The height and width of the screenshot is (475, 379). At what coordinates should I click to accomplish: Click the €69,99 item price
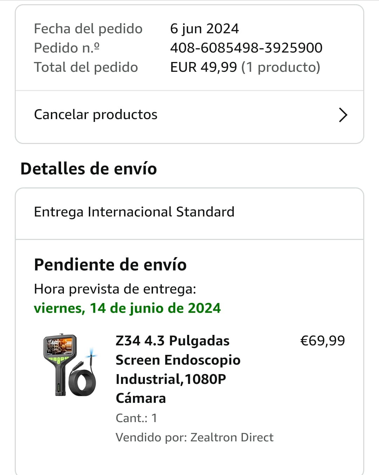323,340
